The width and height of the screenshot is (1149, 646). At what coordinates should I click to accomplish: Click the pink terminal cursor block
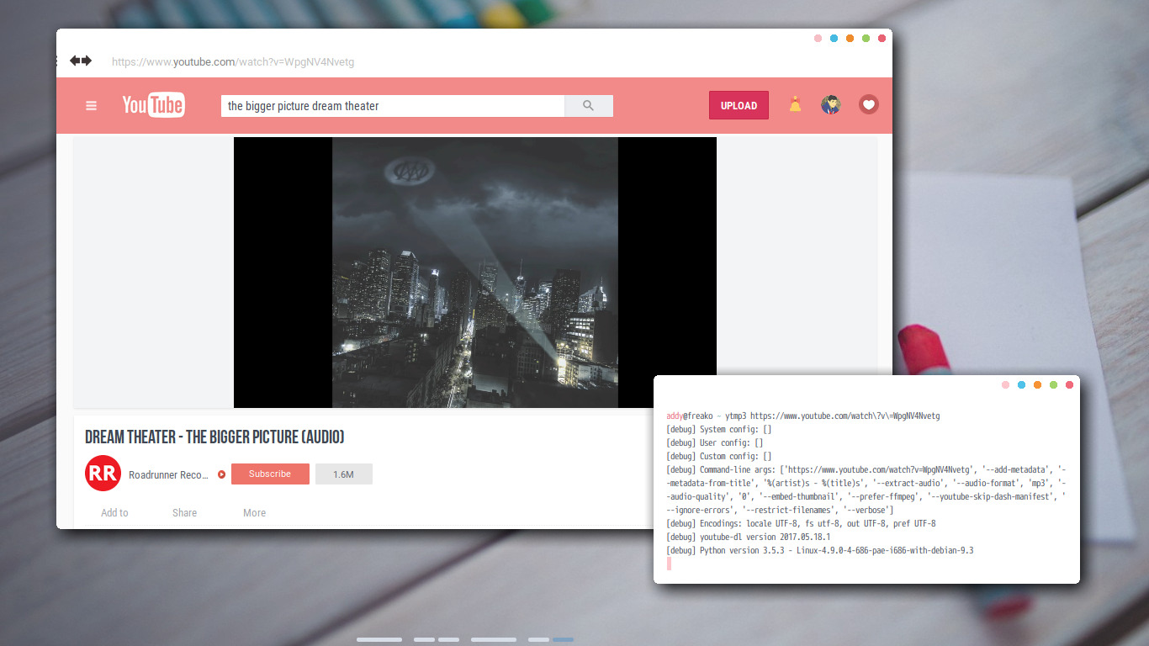669,564
